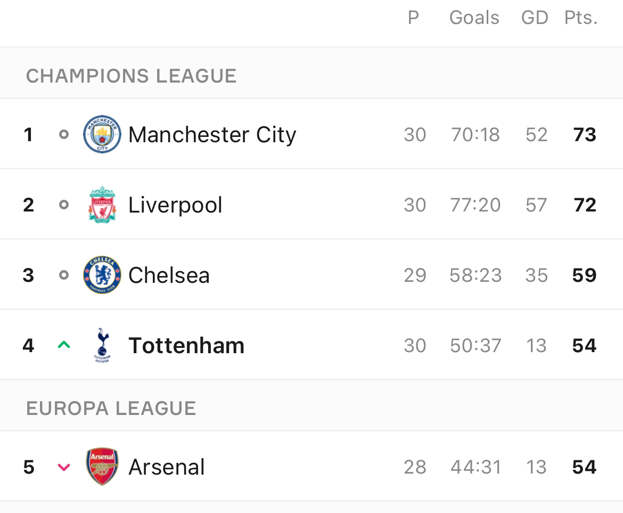The image size is (623, 513).
Task: Tap Liverpool's unchanged position dot
Action: [63, 205]
